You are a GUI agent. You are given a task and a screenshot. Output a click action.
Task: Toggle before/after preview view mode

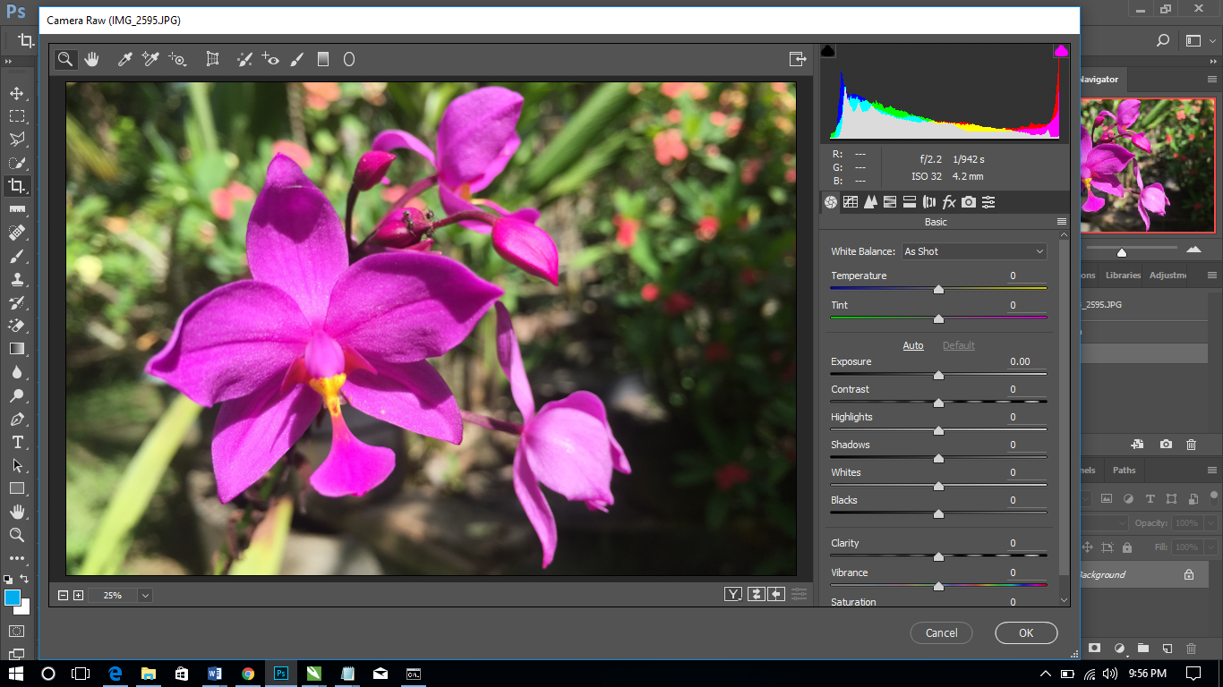tap(733, 594)
